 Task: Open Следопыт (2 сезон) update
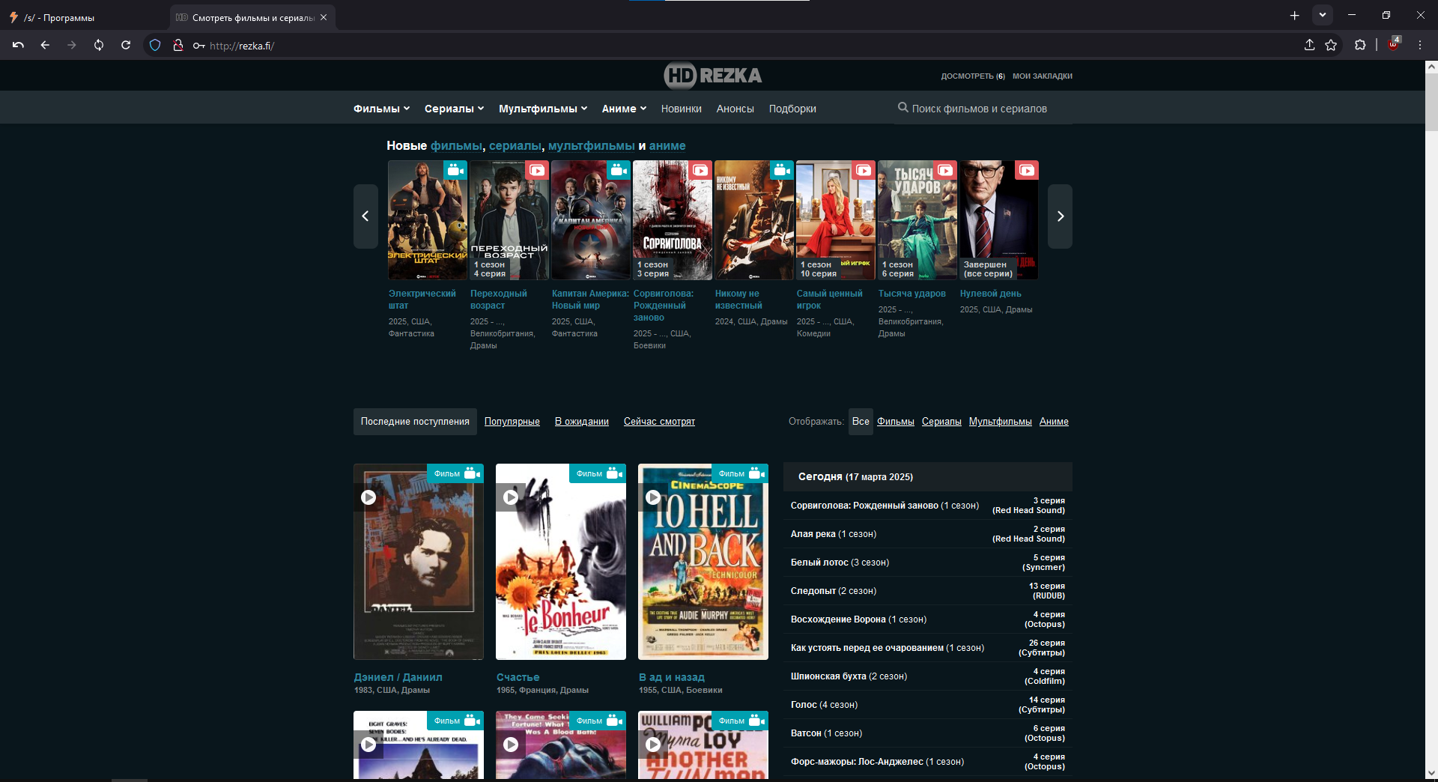coord(927,591)
